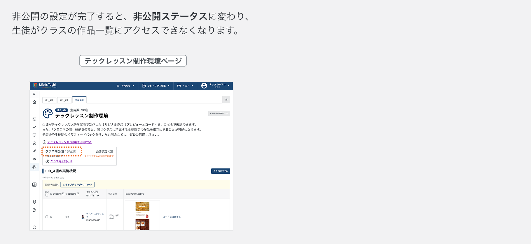Click クリックすると公開できます hint text
The width and height of the screenshot is (531, 244).
[99, 156]
